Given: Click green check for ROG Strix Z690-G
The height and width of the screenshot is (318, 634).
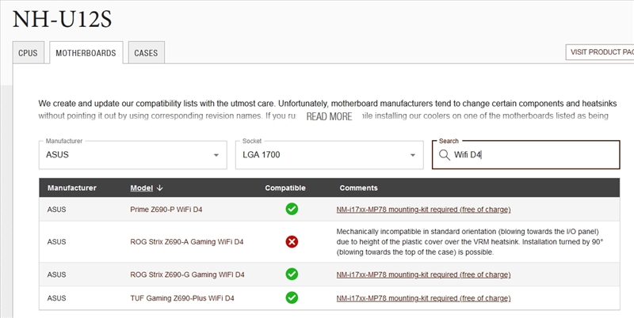Looking at the screenshot, I should [292, 274].
